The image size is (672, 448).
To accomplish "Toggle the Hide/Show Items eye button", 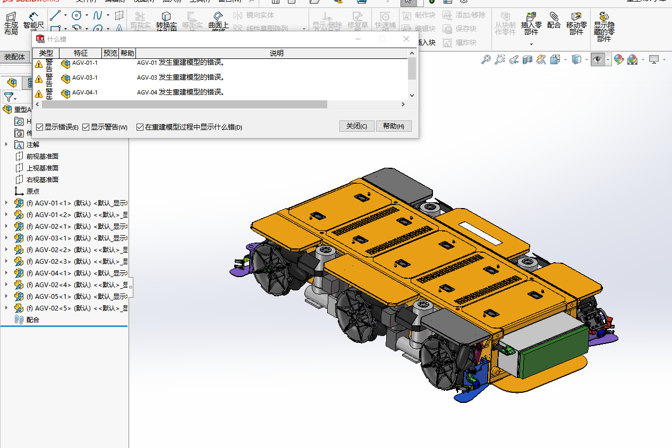I will tap(598, 60).
